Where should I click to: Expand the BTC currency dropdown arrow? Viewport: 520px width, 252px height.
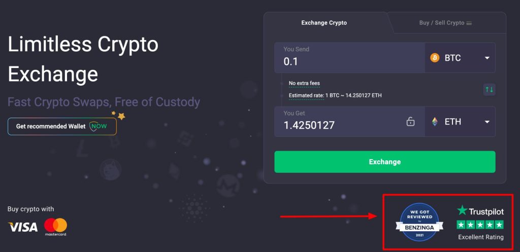(487, 58)
